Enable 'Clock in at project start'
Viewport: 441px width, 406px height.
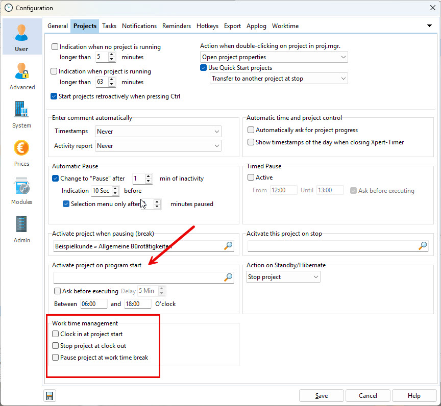click(55, 334)
